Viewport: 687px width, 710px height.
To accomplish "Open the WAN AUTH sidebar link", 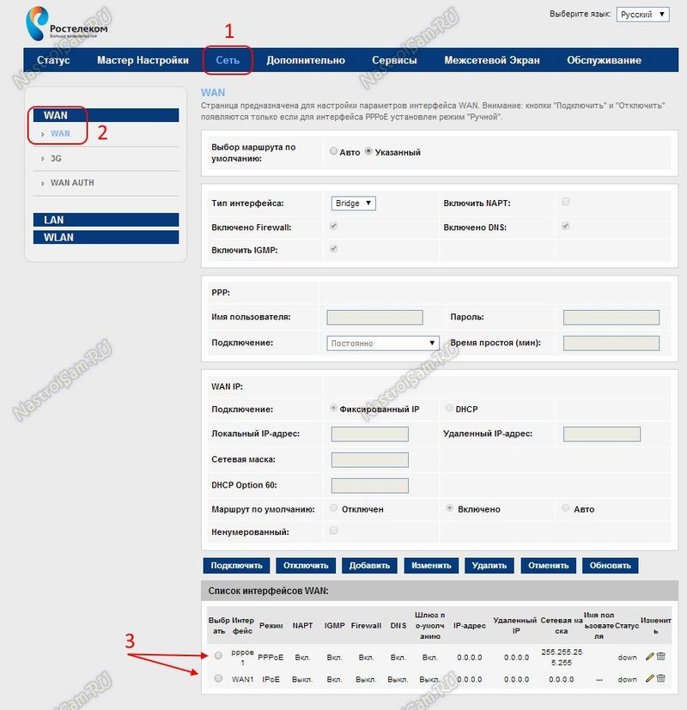I will pyautogui.click(x=72, y=183).
